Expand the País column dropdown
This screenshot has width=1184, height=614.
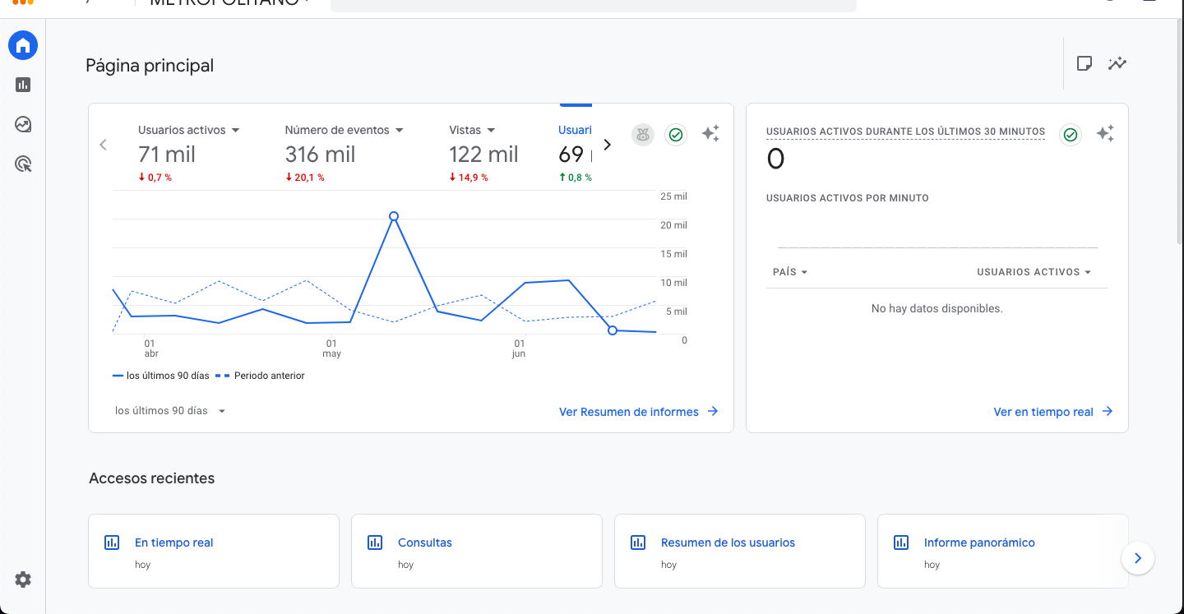(790, 272)
